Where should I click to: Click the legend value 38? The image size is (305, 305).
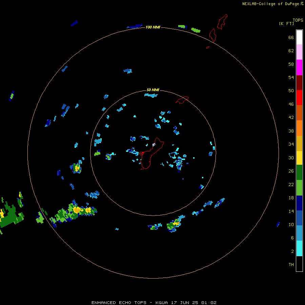[291, 131]
